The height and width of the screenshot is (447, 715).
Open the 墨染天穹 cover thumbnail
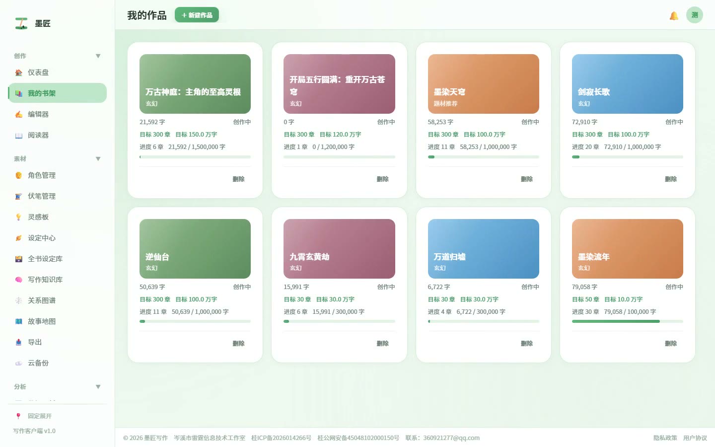[484, 84]
